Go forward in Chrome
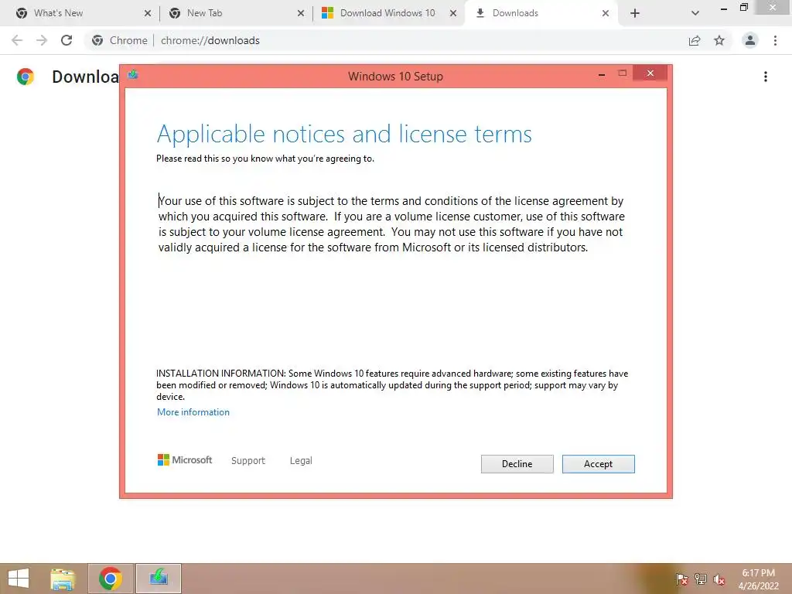The width and height of the screenshot is (792, 594). point(42,40)
